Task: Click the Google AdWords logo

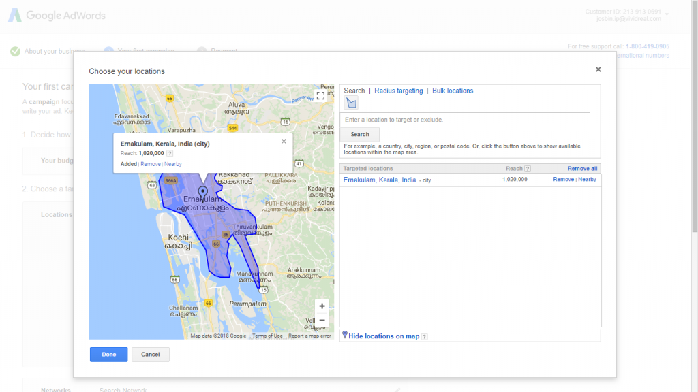Action: pyautogui.click(x=57, y=16)
